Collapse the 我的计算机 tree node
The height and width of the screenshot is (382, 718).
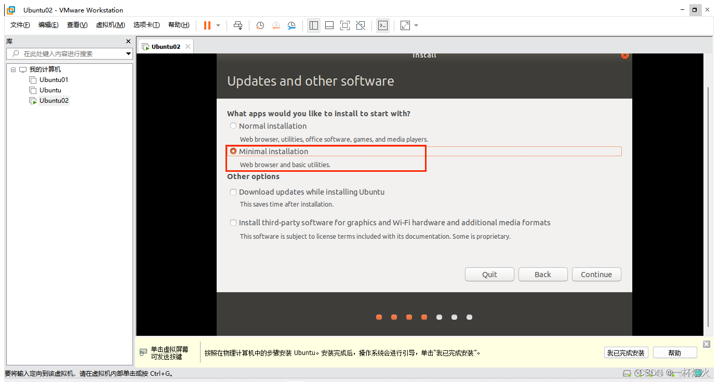pyautogui.click(x=13, y=70)
